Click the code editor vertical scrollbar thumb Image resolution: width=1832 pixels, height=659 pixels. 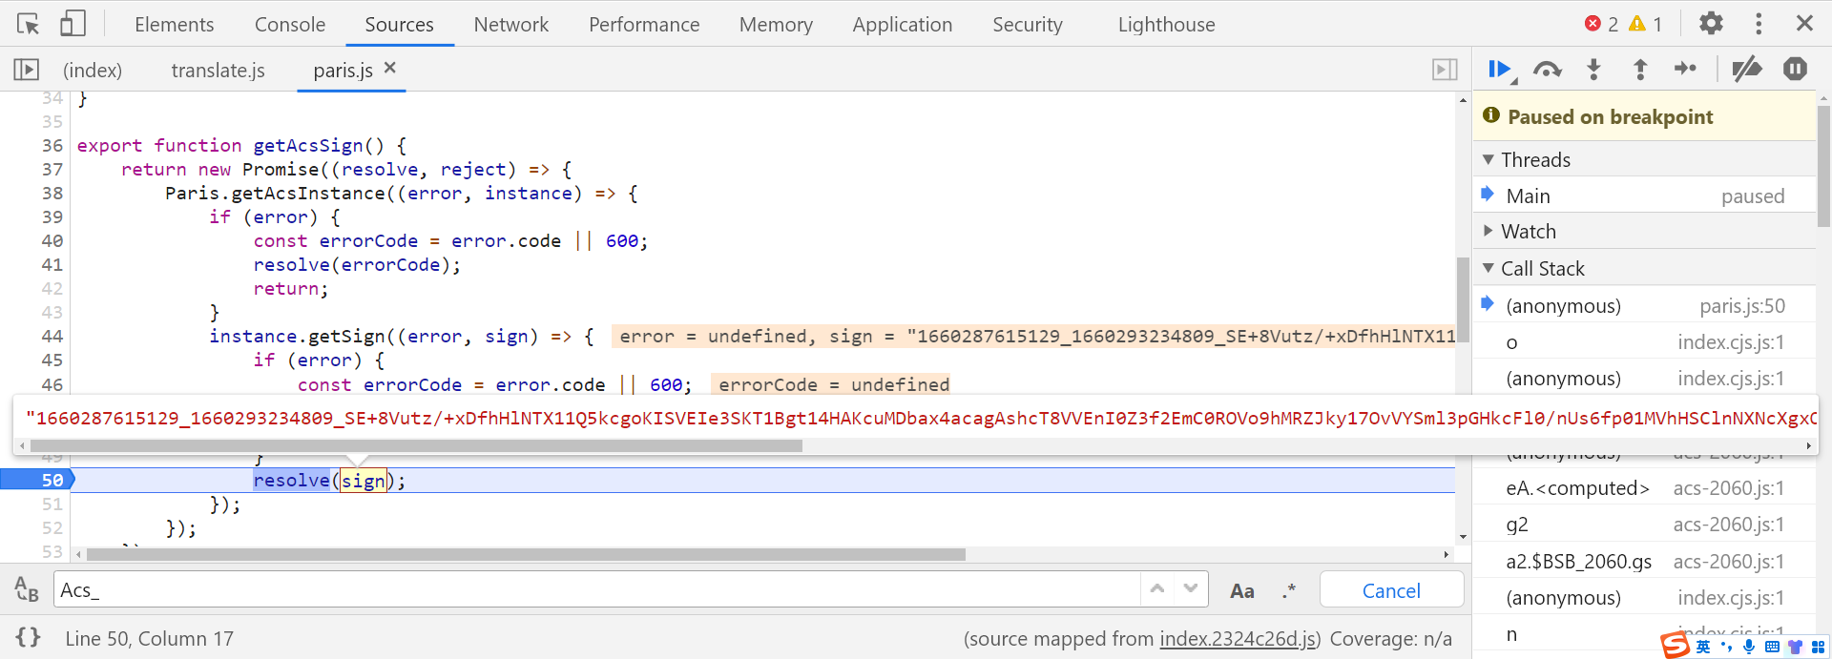(x=1463, y=299)
